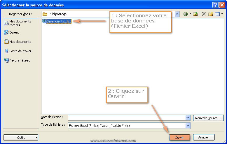Screen dimensions: 227x144
Task: Click the Help question mark button
Action: click(x=215, y=5)
